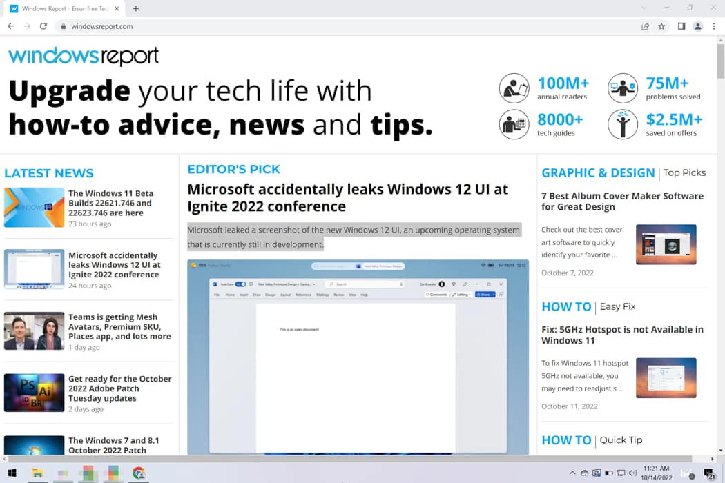Click thumbnail for Windows 12 UI leak news
The width and height of the screenshot is (725, 483).
[x=35, y=269]
